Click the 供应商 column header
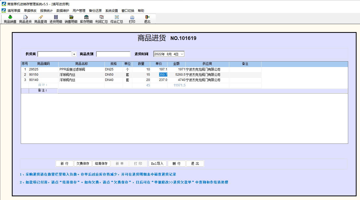The width and height of the screenshot is (360, 200). tap(207, 64)
